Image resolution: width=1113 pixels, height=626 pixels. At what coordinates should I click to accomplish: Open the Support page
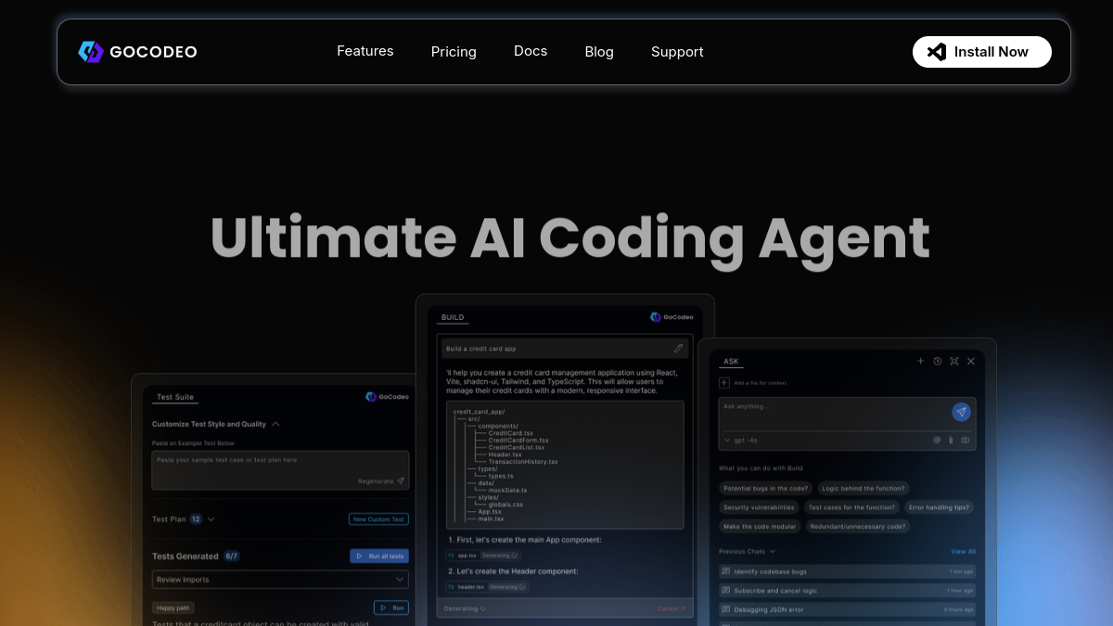(x=677, y=52)
